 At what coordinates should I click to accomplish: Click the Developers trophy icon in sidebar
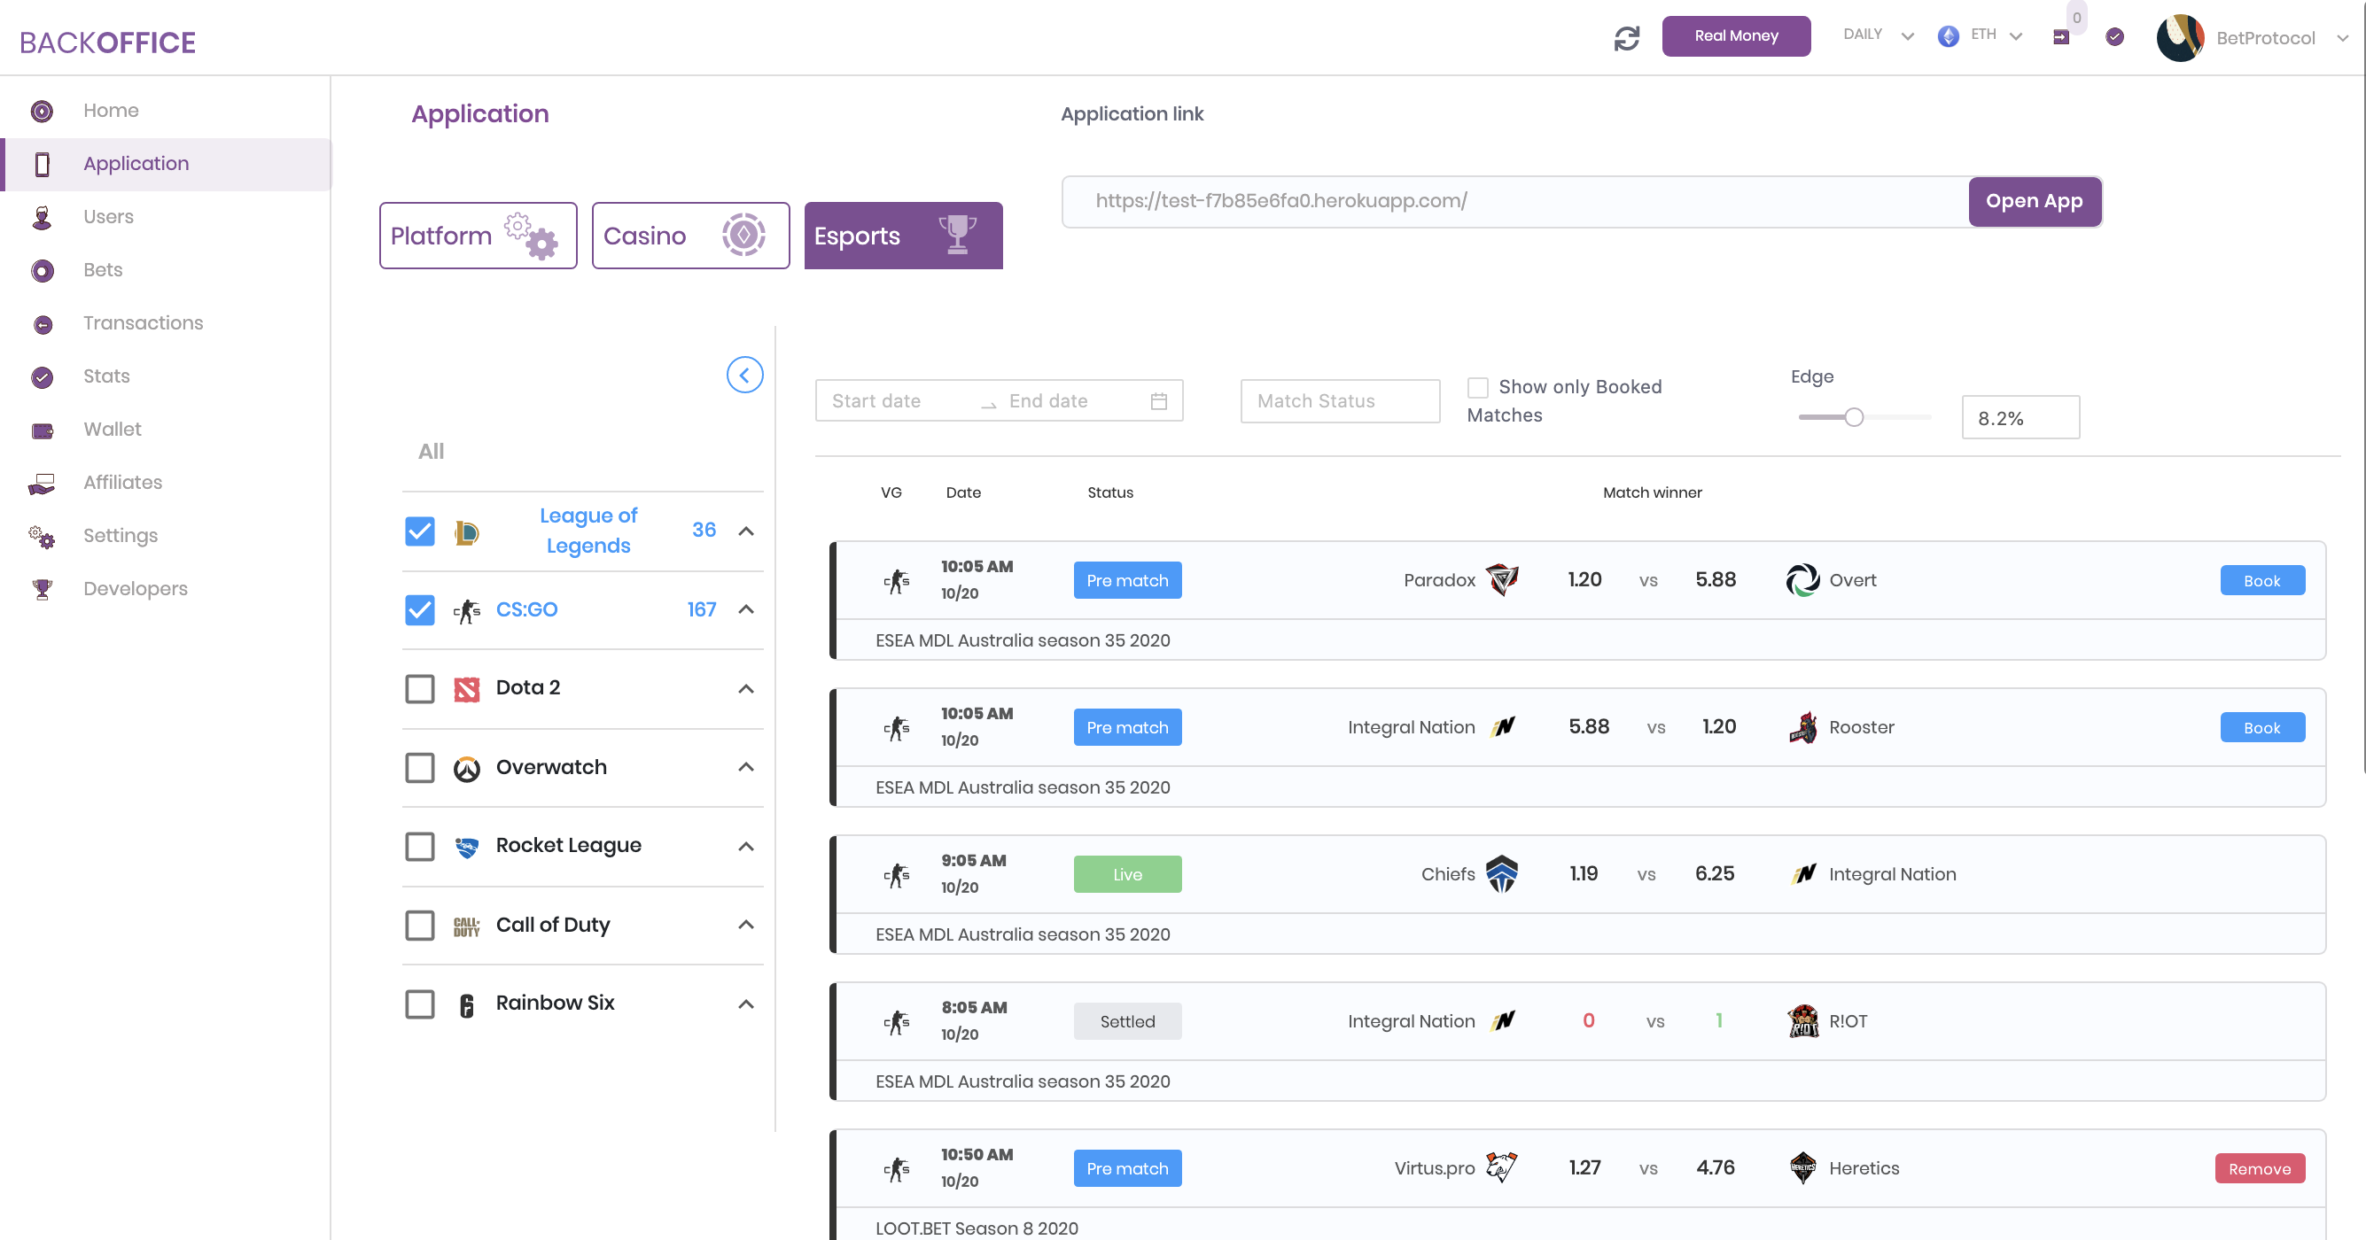pos(43,589)
